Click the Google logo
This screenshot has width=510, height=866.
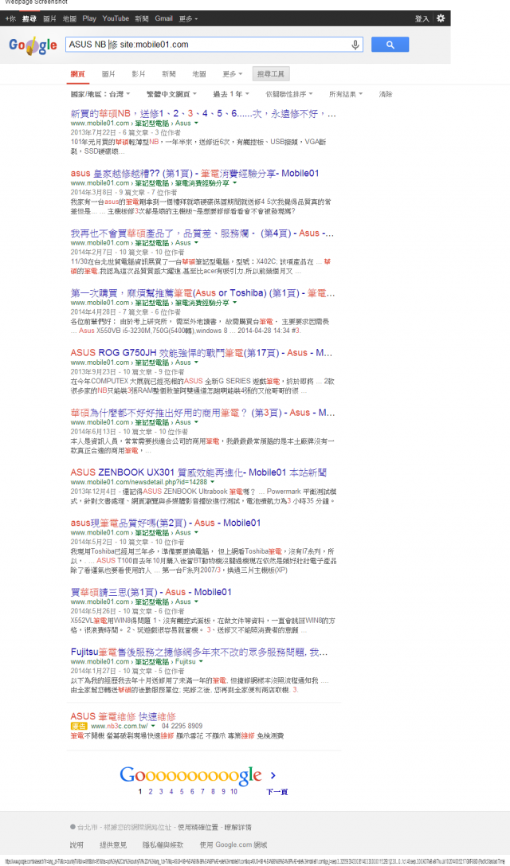33,45
